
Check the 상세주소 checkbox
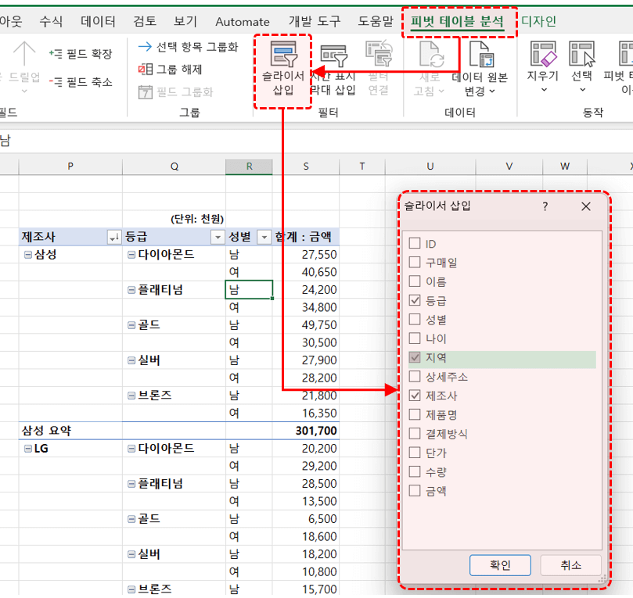[x=415, y=377]
